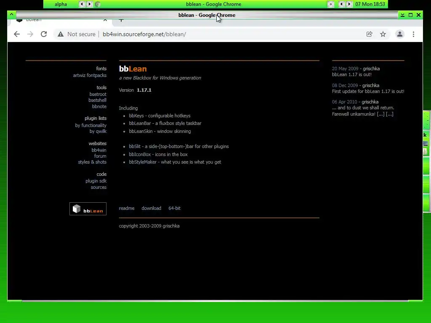Click bbIconBox - icons in the box
This screenshot has height=323, width=431.
(158, 154)
